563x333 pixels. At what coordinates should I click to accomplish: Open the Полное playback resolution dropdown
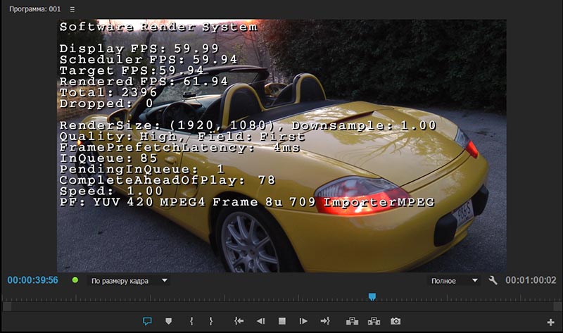(453, 281)
